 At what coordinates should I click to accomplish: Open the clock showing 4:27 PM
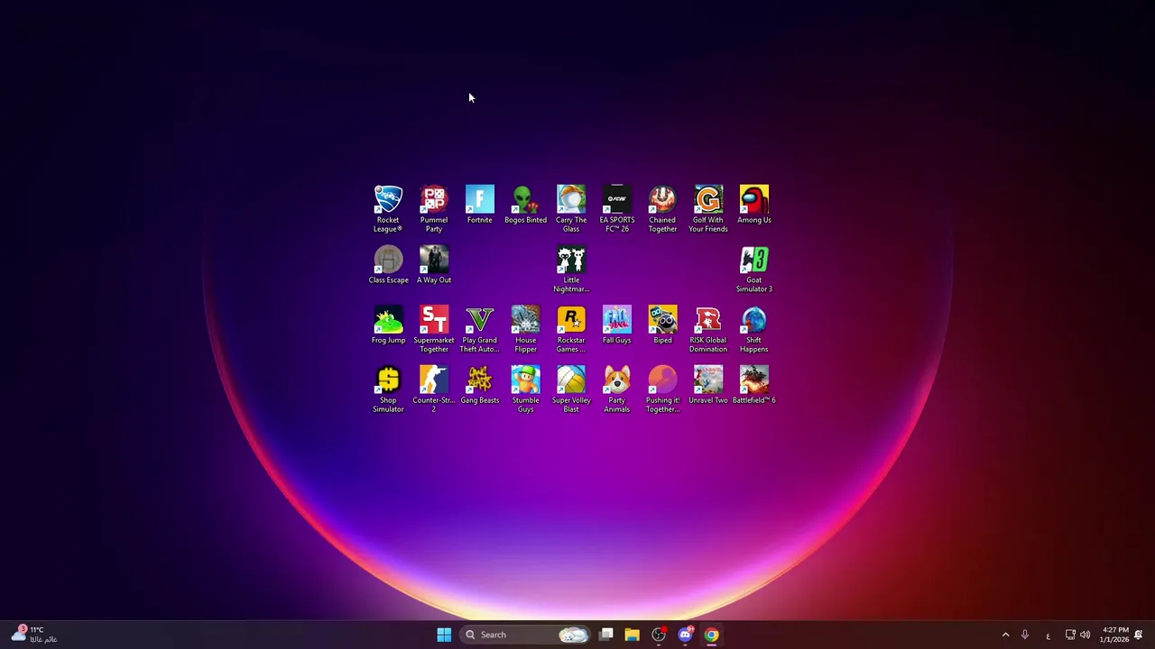[1114, 635]
